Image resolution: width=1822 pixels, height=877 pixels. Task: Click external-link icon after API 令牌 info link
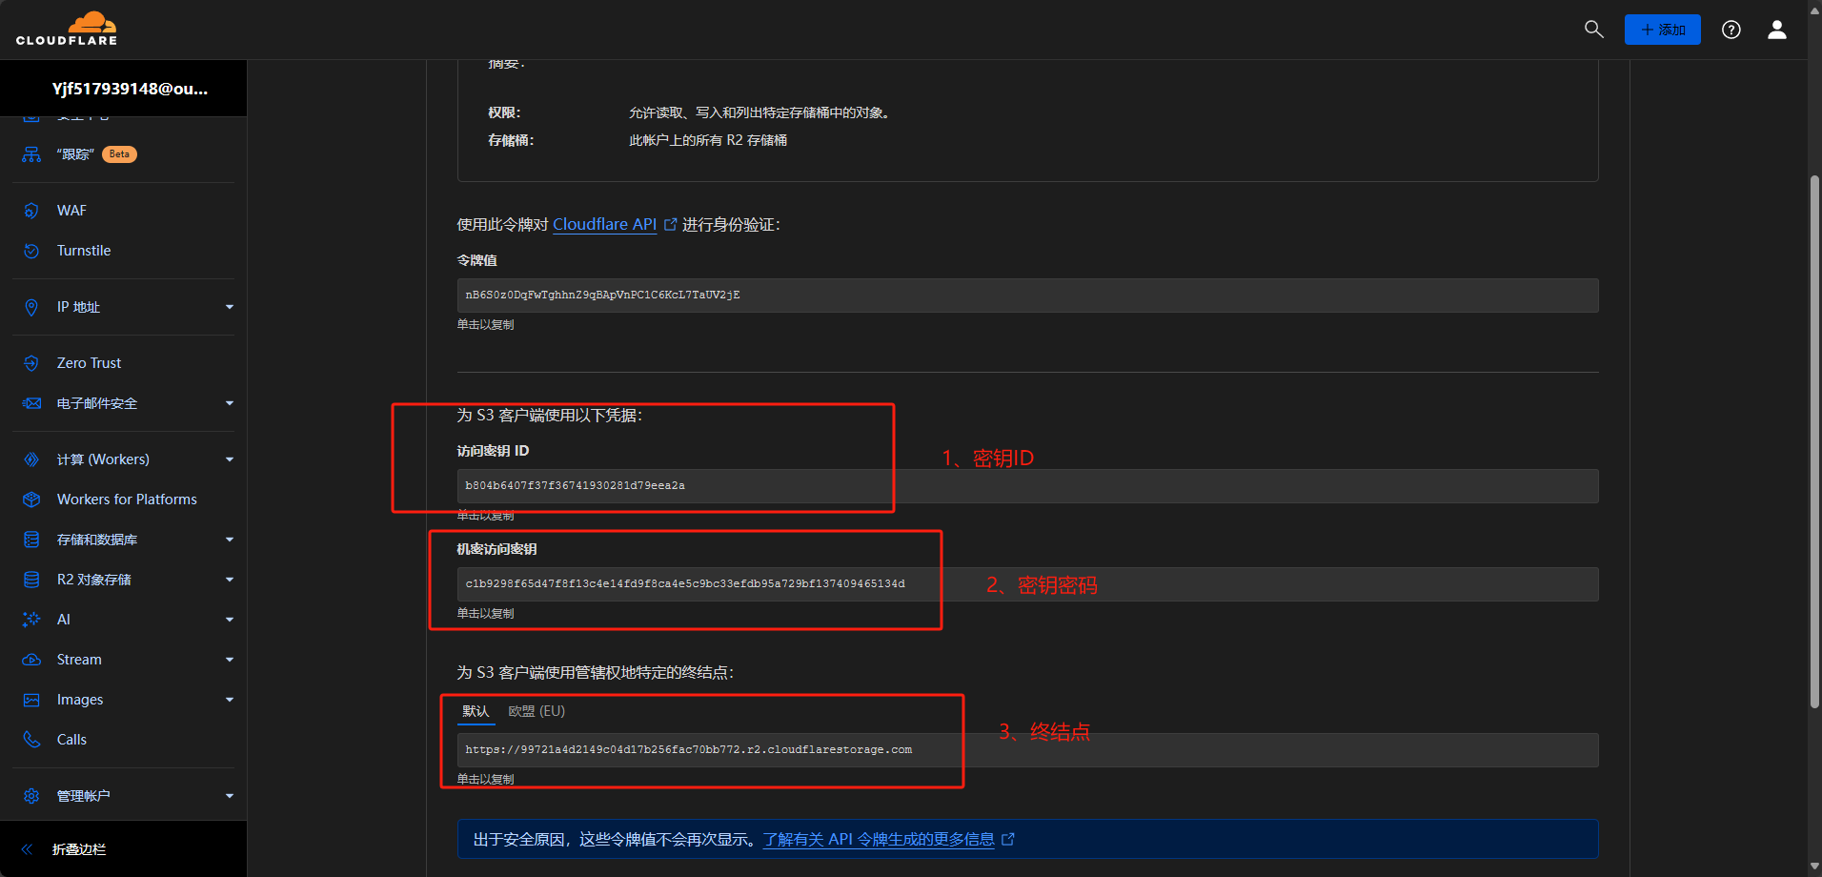(x=1008, y=839)
